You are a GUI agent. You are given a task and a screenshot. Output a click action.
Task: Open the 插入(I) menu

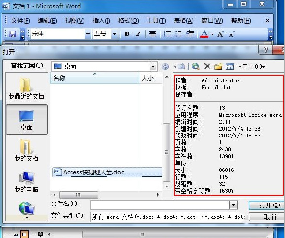[101, 21]
